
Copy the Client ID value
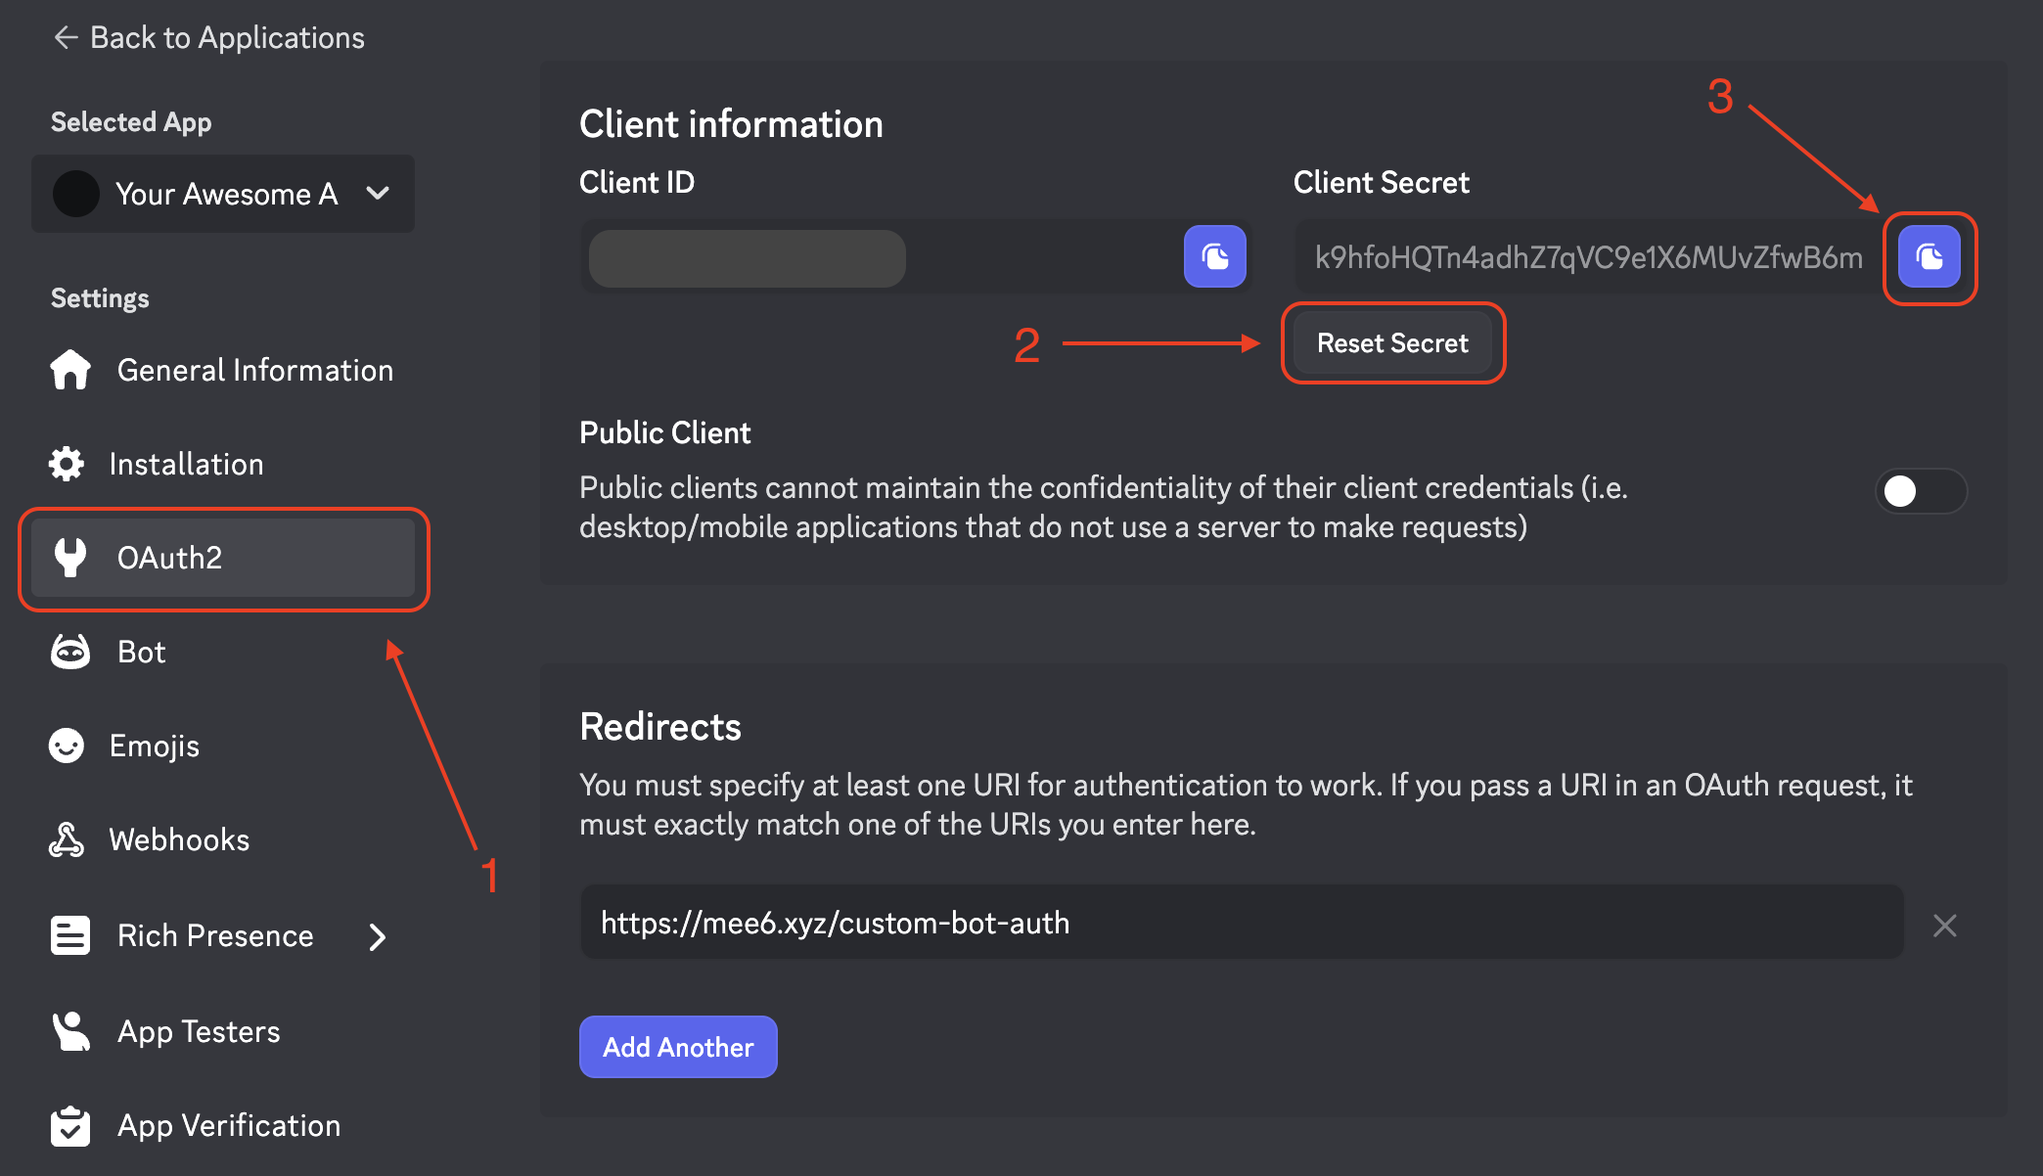click(1214, 257)
